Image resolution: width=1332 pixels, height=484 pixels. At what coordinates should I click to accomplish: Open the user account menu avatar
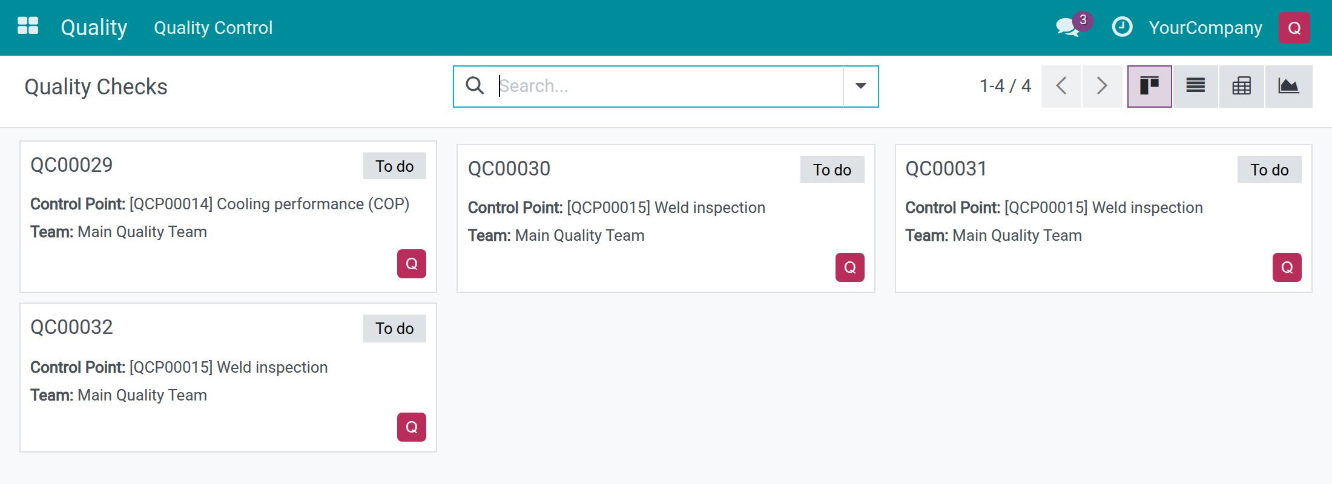1294,28
